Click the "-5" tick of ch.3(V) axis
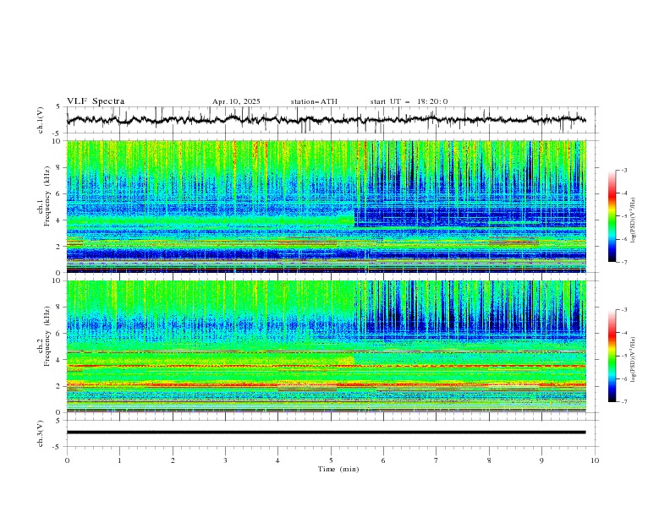The height and width of the screenshot is (517, 670). [x=58, y=447]
